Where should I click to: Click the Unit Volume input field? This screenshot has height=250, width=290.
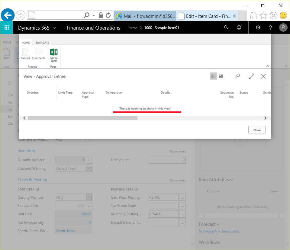click(167, 160)
